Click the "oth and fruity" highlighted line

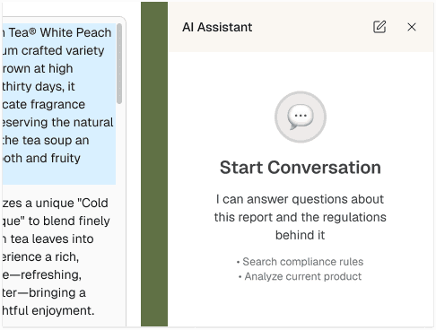coord(41,158)
